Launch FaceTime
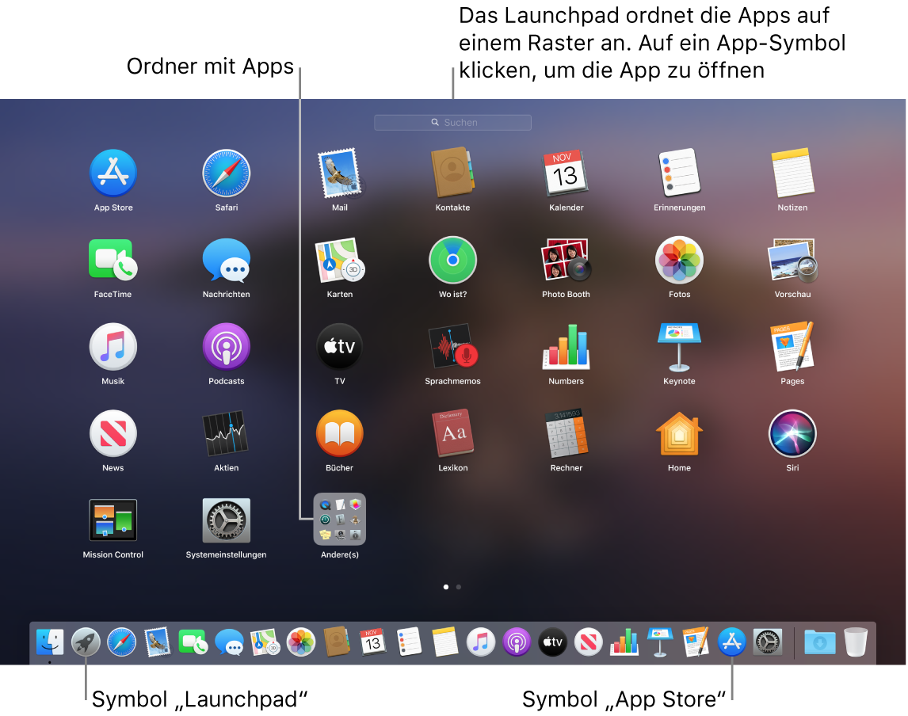Screen dimensions: 908x716 tap(113, 260)
